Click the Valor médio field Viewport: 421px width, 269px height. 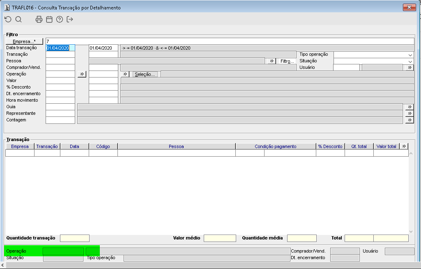[x=220, y=238]
